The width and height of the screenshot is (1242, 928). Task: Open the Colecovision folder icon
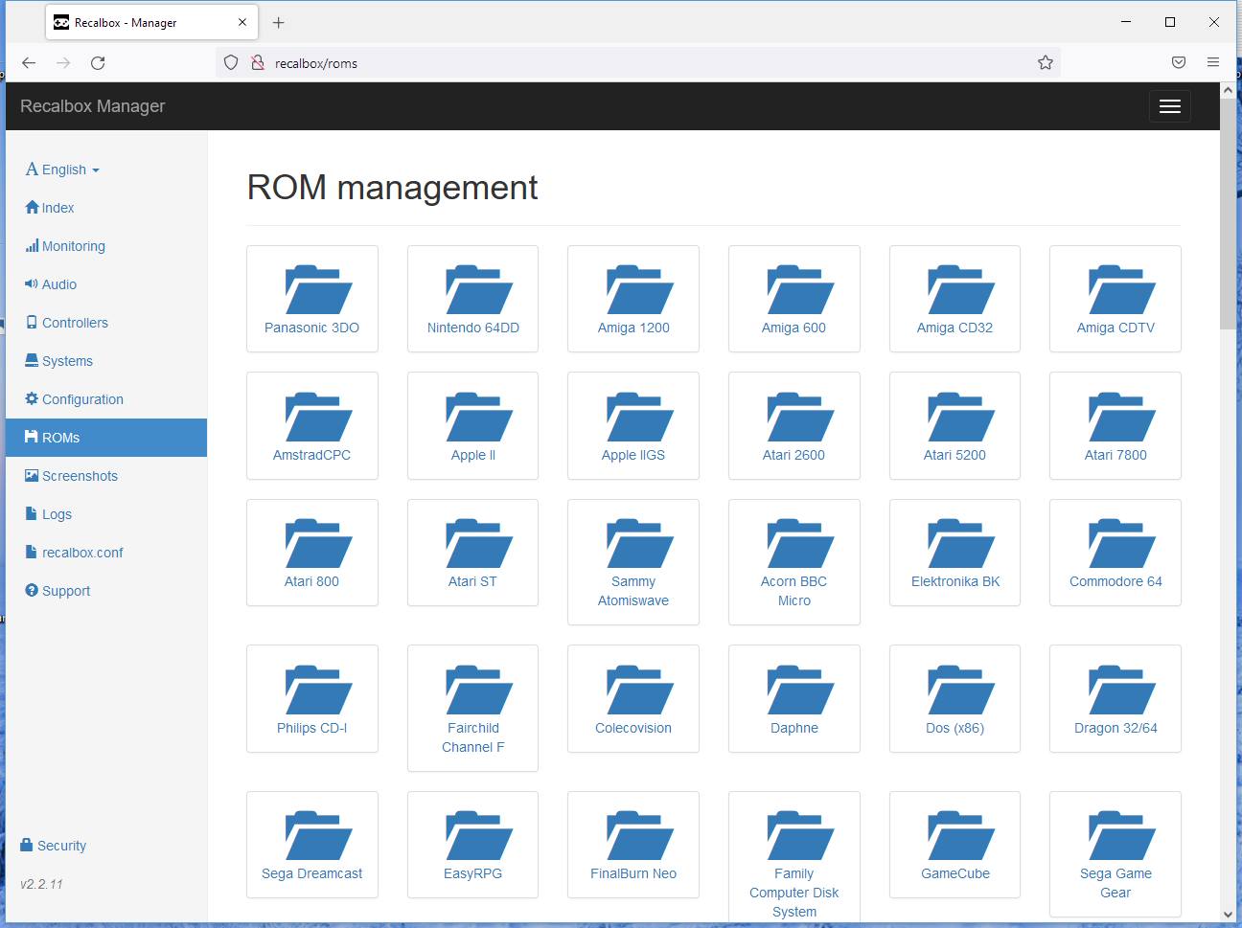(x=640, y=690)
